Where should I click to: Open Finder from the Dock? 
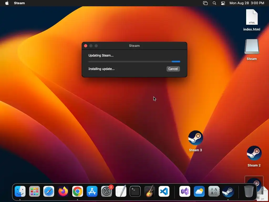point(20,191)
